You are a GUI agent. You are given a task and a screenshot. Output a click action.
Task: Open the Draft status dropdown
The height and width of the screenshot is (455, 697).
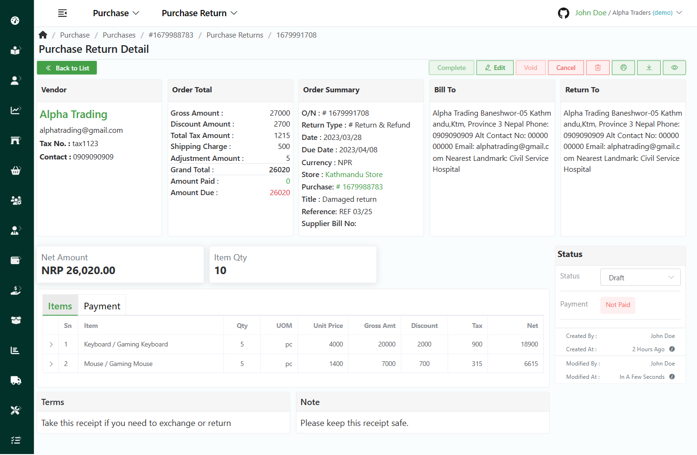(640, 277)
